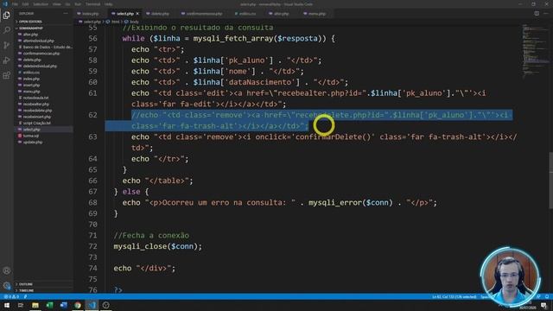Click the Windows Start button

click(7, 305)
